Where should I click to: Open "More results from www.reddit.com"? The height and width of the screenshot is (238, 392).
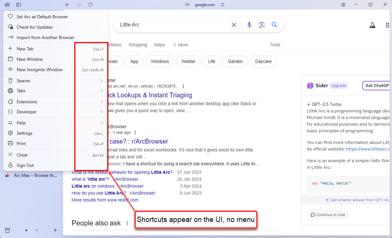point(105,200)
